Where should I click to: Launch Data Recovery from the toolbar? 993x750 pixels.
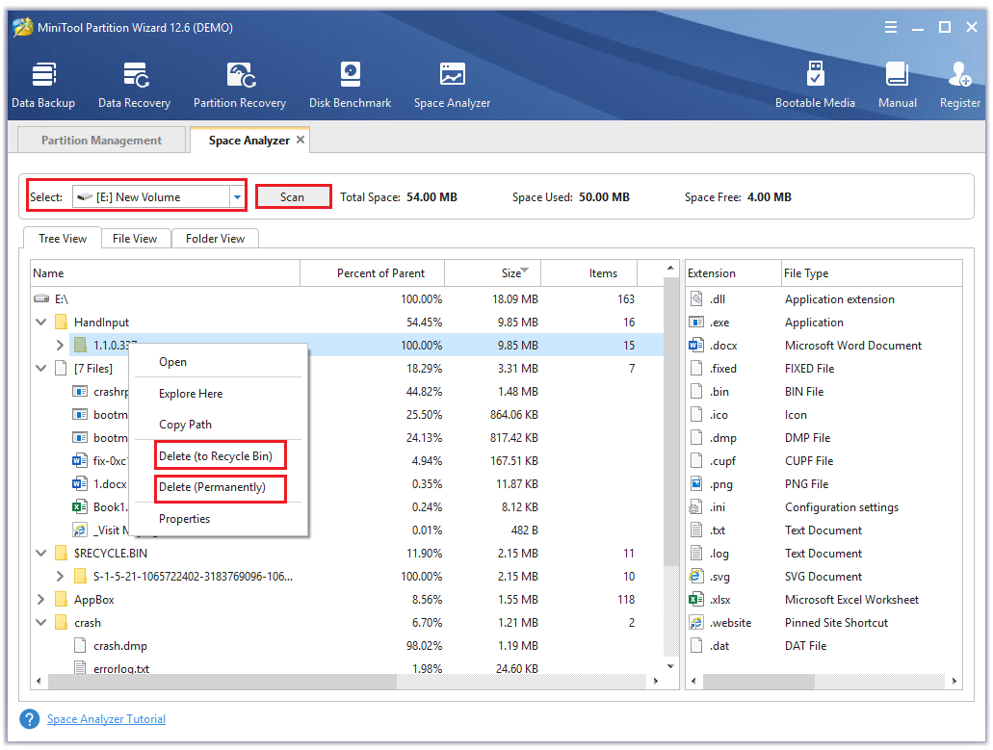(x=134, y=85)
